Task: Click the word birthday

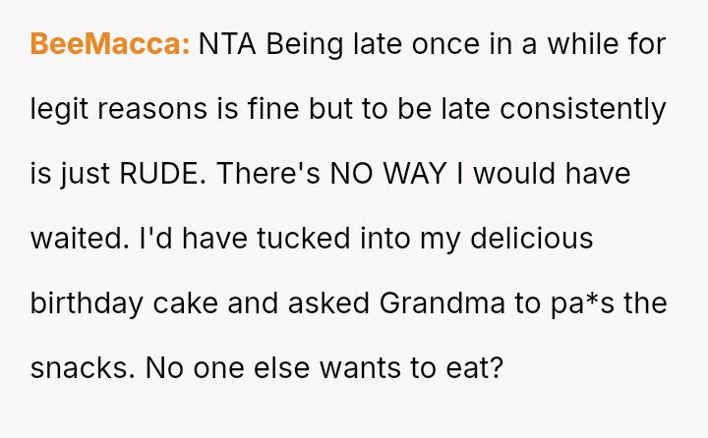Action: coord(88,302)
